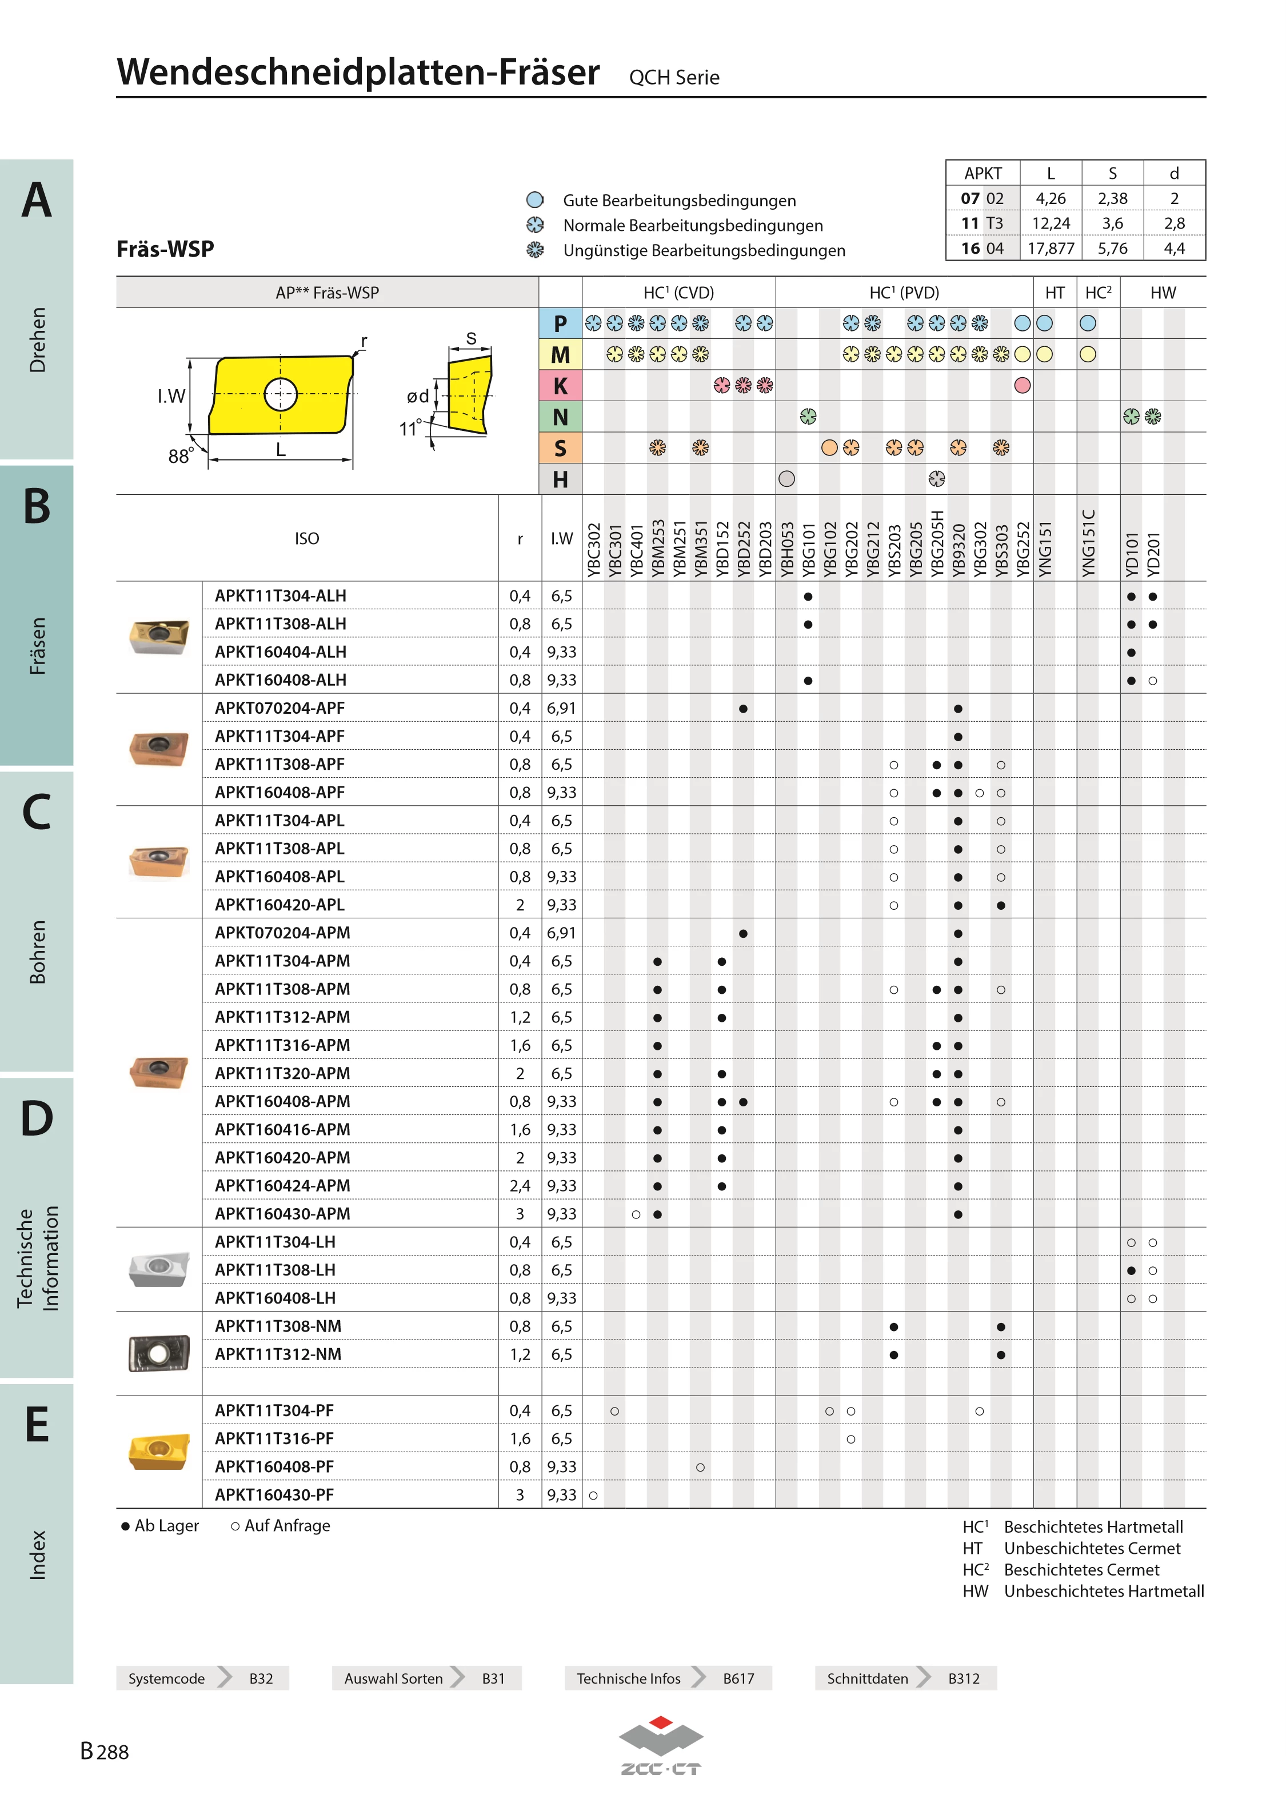The image size is (1286, 1819).
Task: Select the APKT11T308-LH ISO entry
Action: click(275, 1270)
